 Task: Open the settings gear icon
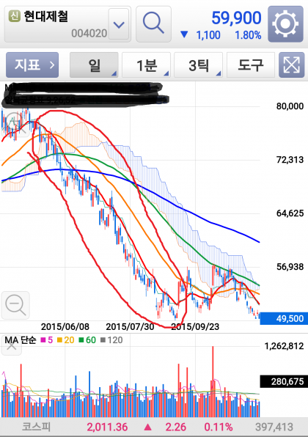tap(285, 24)
